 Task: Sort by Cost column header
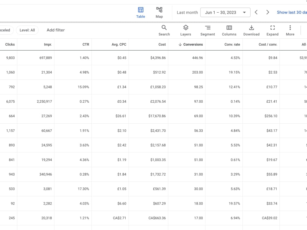tap(162, 44)
